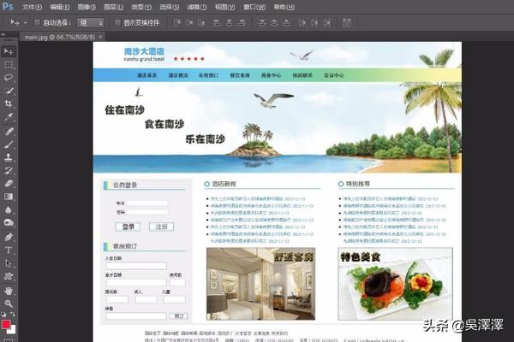Viewport: 514px width, 342px height.
Task: Select the Gradient tool
Action: pyautogui.click(x=9, y=196)
